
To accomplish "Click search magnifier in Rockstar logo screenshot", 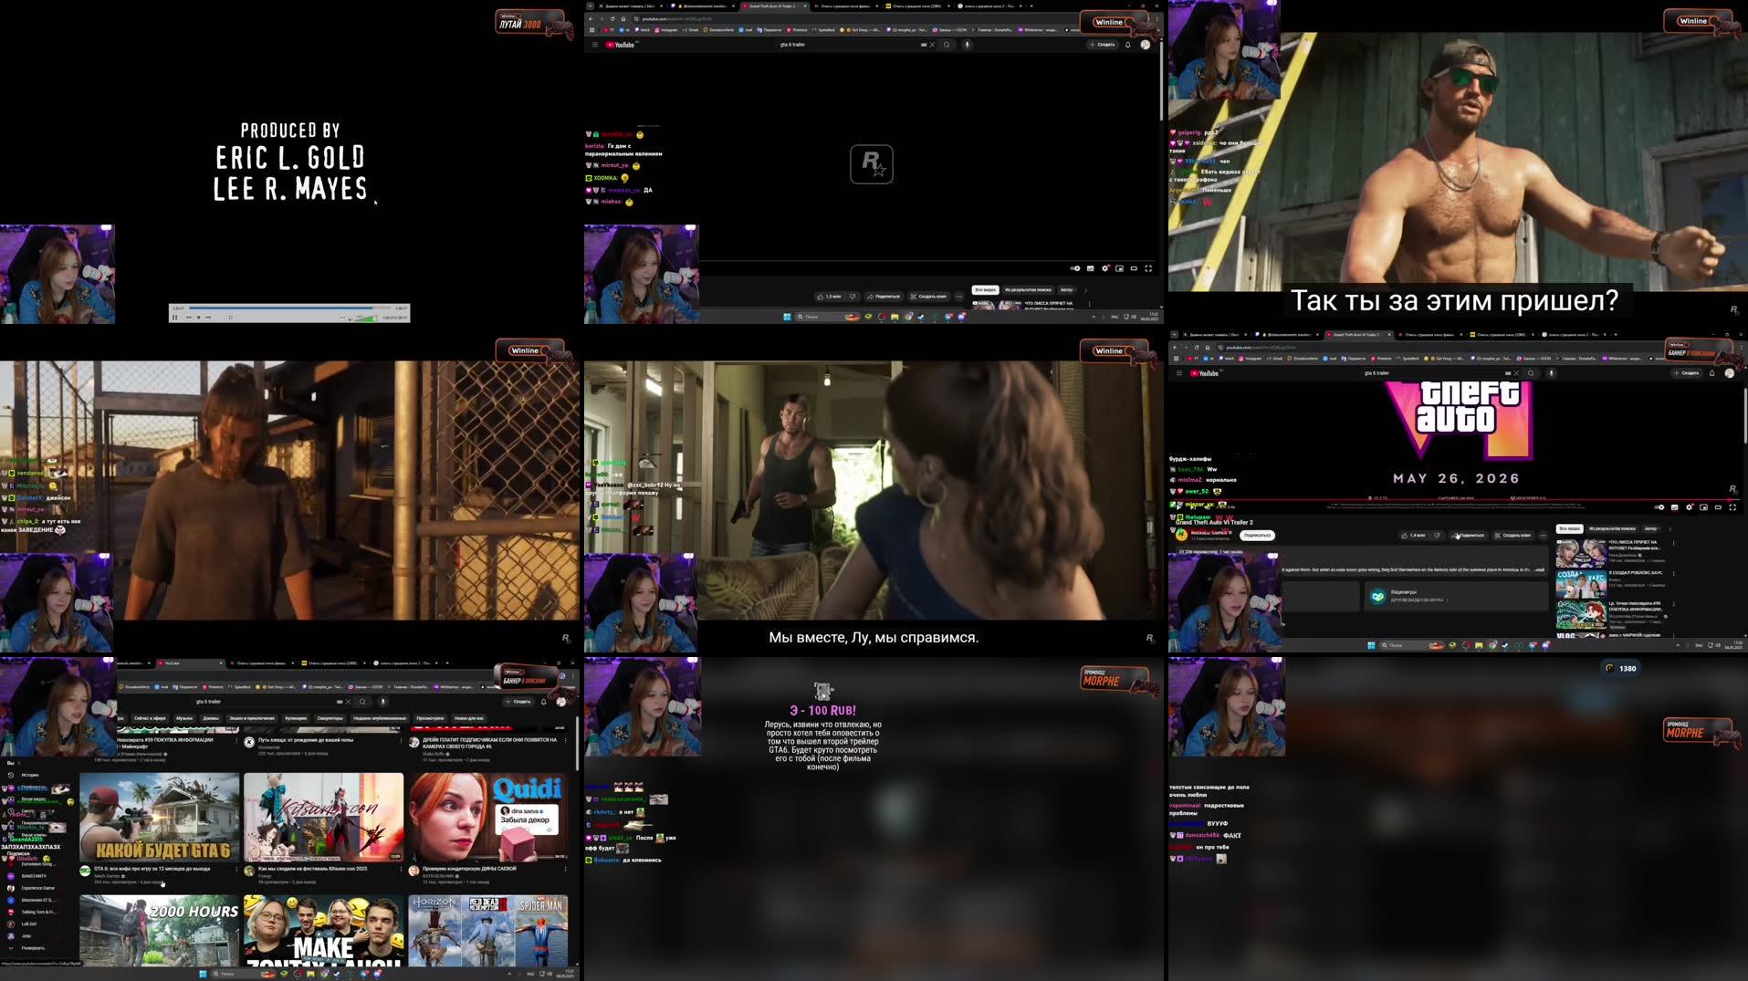I will pos(947,45).
